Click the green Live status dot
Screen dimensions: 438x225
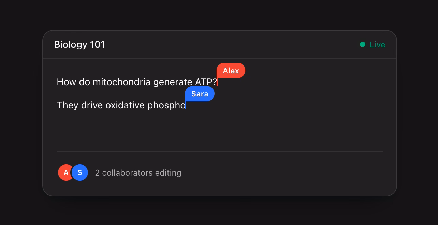pos(363,44)
